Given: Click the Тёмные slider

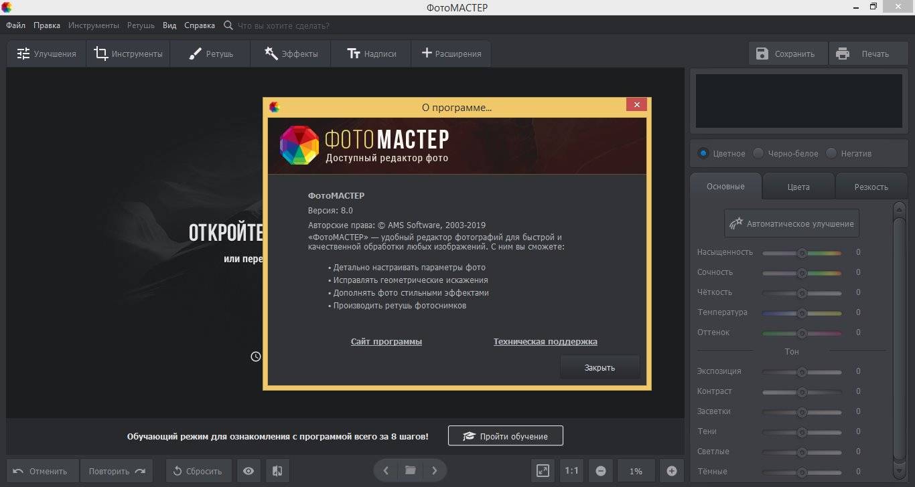Looking at the screenshot, I should (802, 472).
